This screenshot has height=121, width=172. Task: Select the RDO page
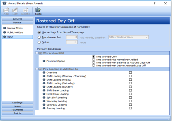tap(18, 37)
